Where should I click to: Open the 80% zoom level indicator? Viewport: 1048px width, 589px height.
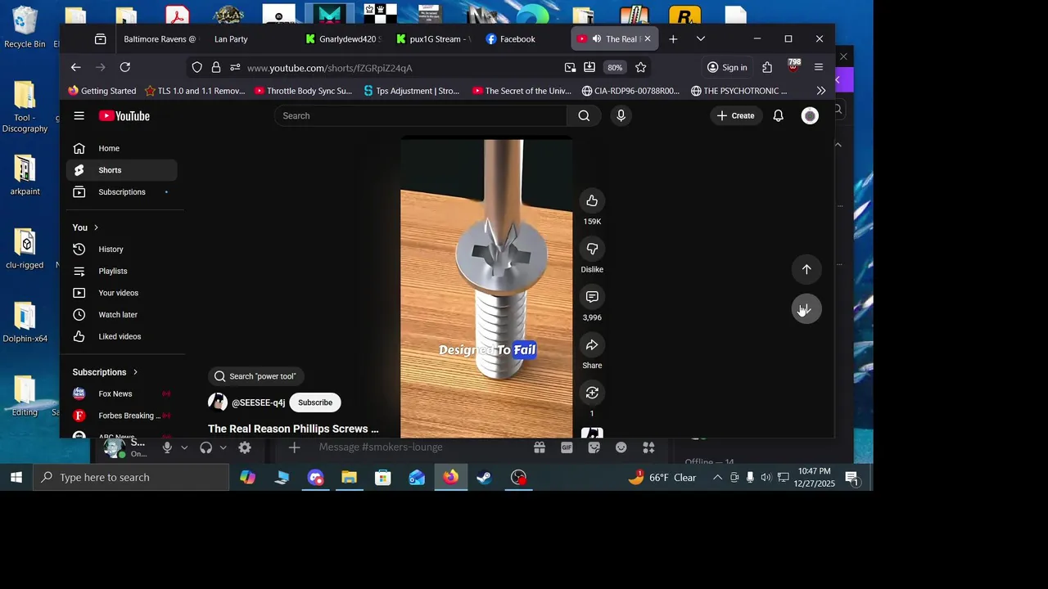tap(615, 67)
